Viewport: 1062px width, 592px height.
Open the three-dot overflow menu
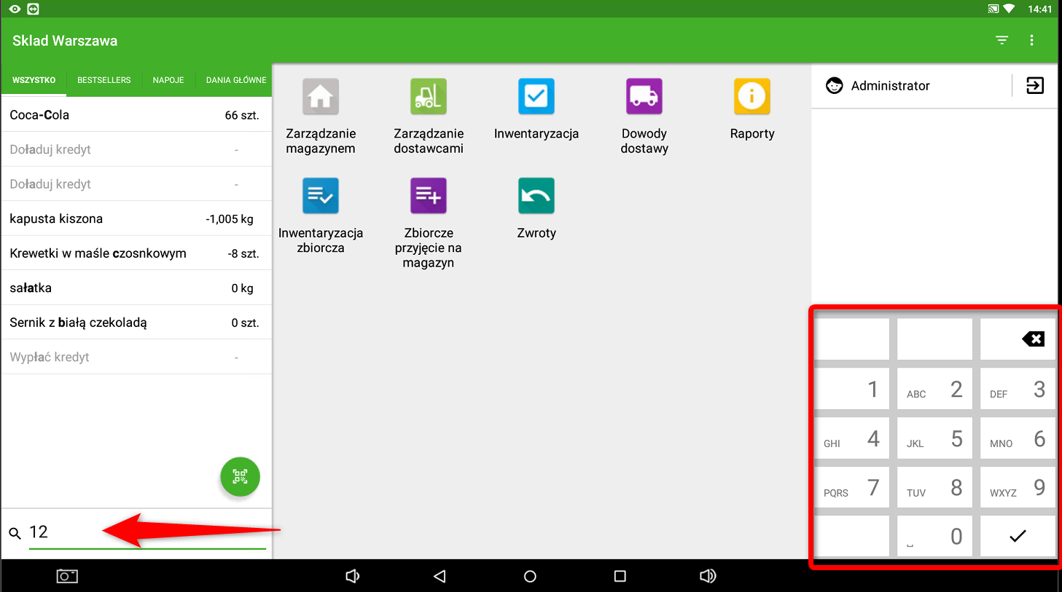tap(1031, 41)
